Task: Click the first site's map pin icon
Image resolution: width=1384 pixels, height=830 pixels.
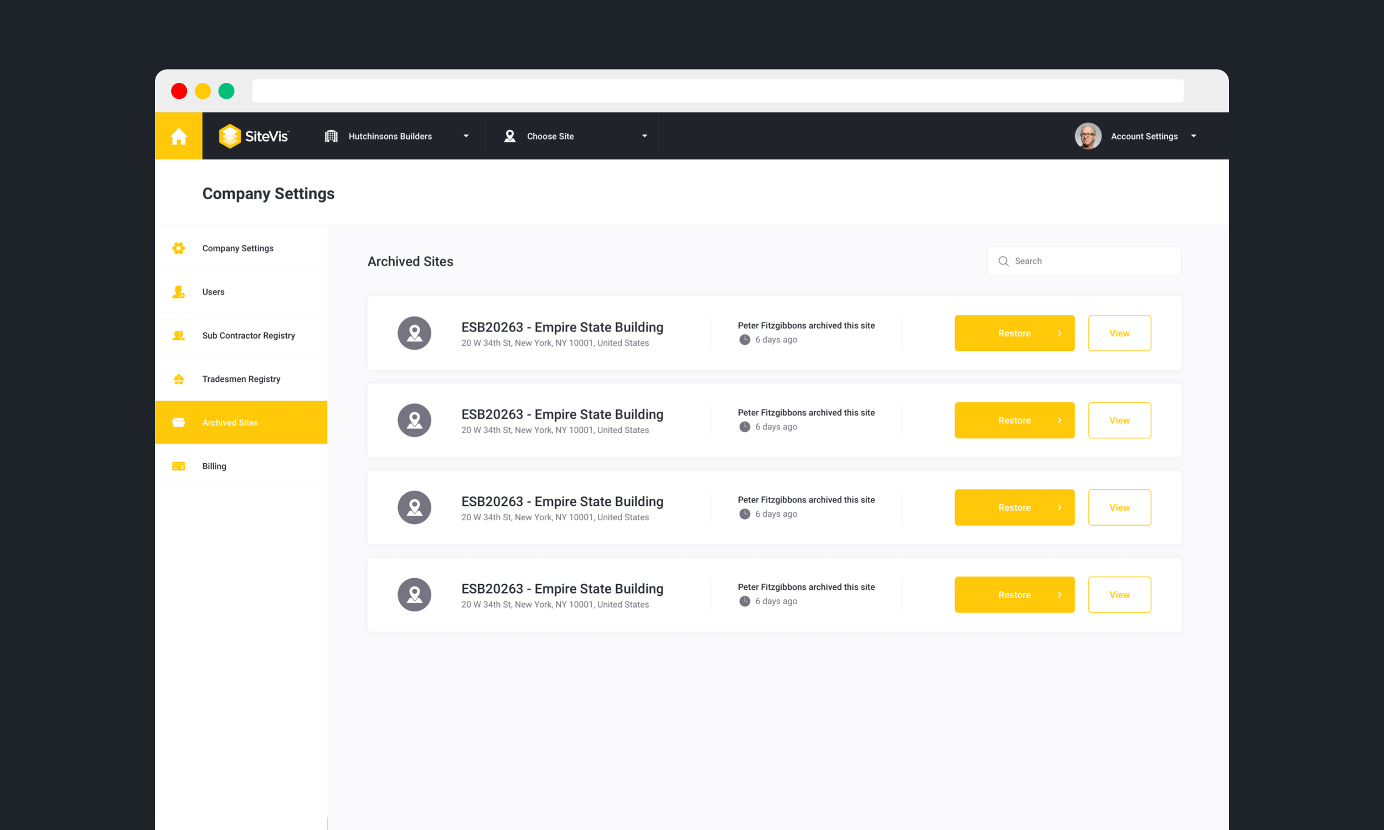Action: pyautogui.click(x=414, y=333)
